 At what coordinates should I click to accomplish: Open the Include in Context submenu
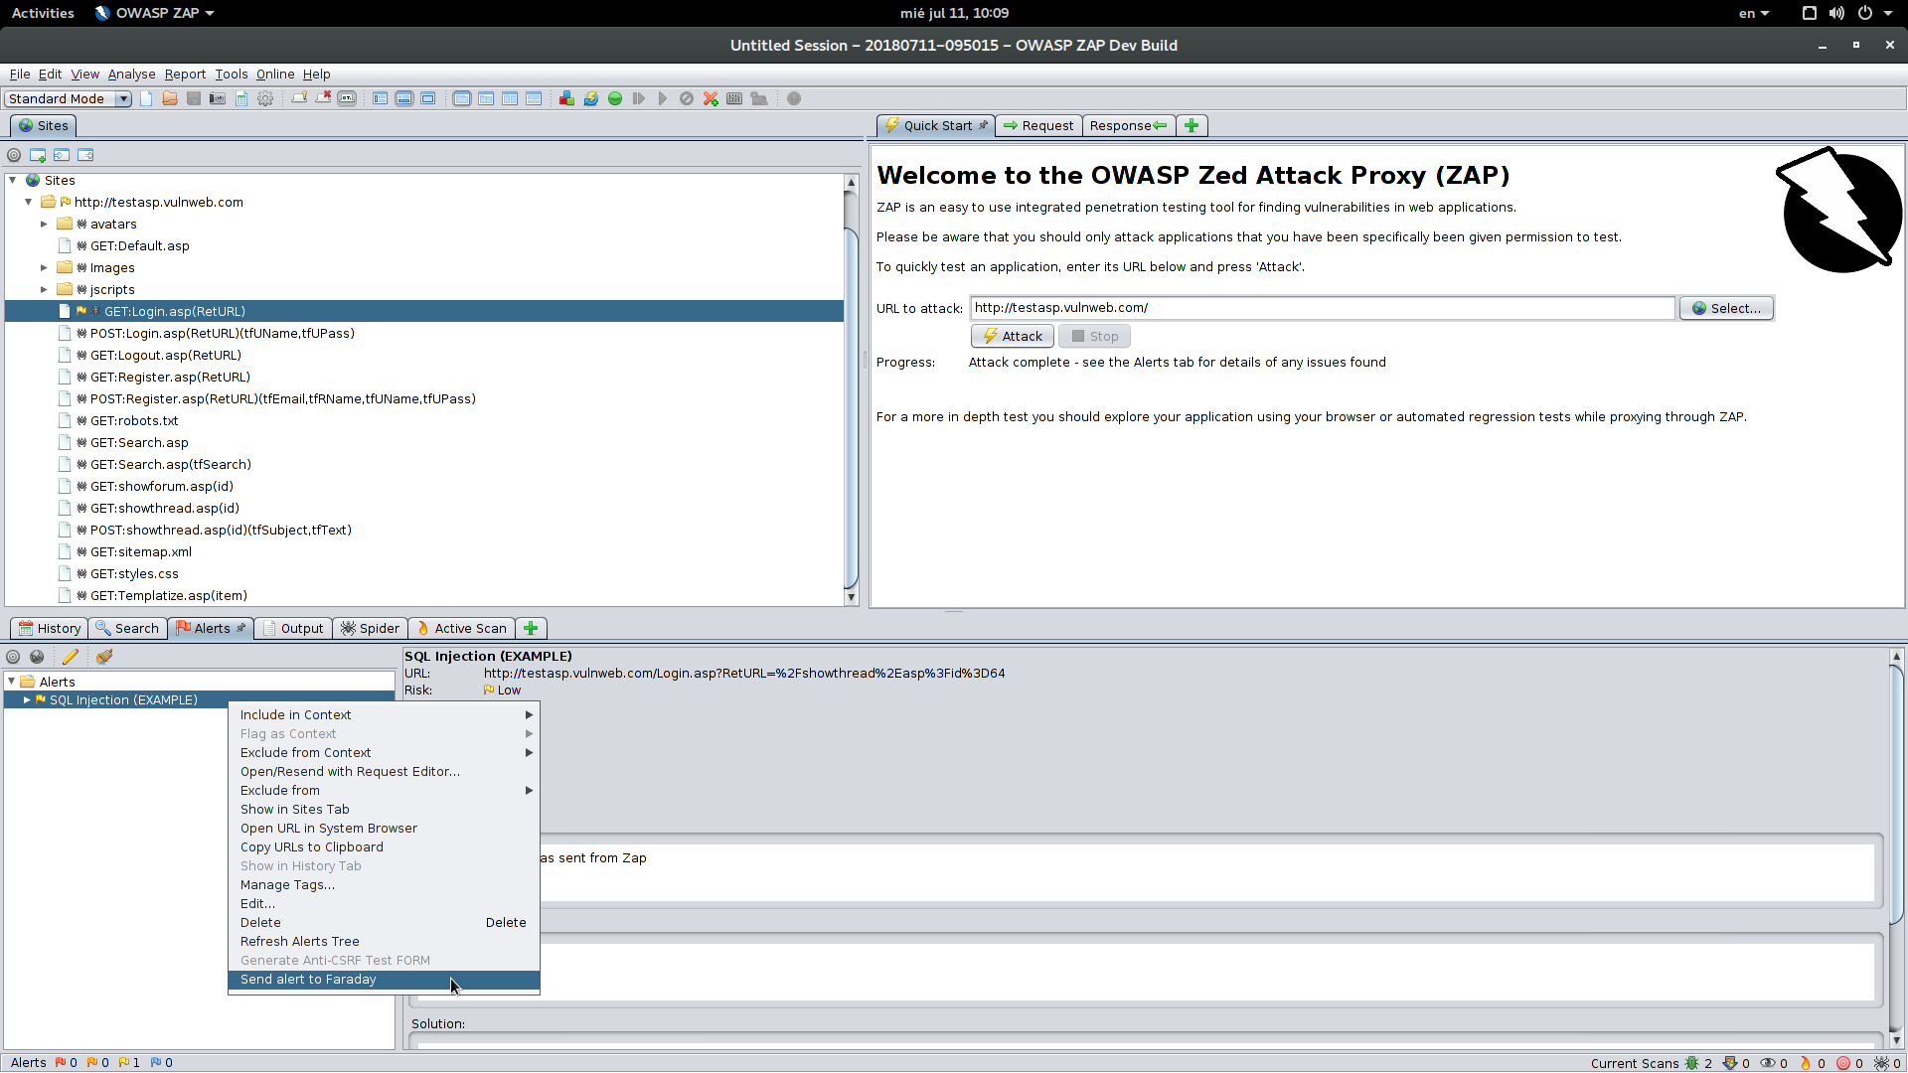click(384, 715)
